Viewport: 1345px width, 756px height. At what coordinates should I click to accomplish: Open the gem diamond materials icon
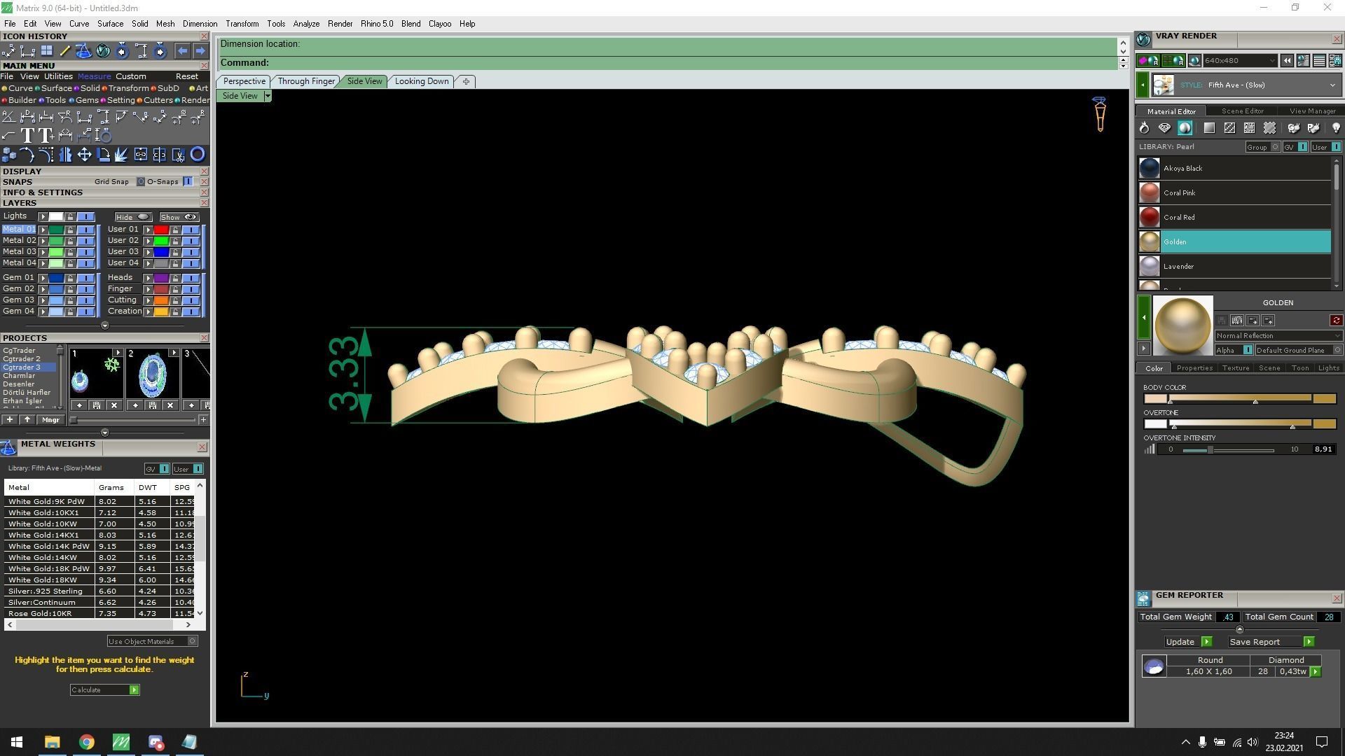(1164, 128)
